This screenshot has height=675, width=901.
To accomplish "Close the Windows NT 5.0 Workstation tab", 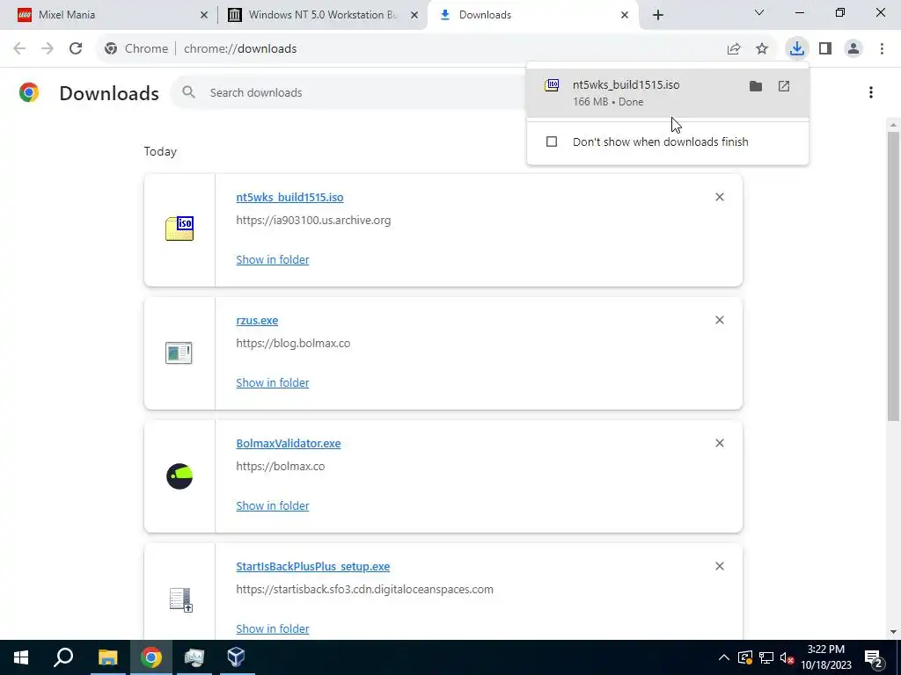I will coord(414,15).
